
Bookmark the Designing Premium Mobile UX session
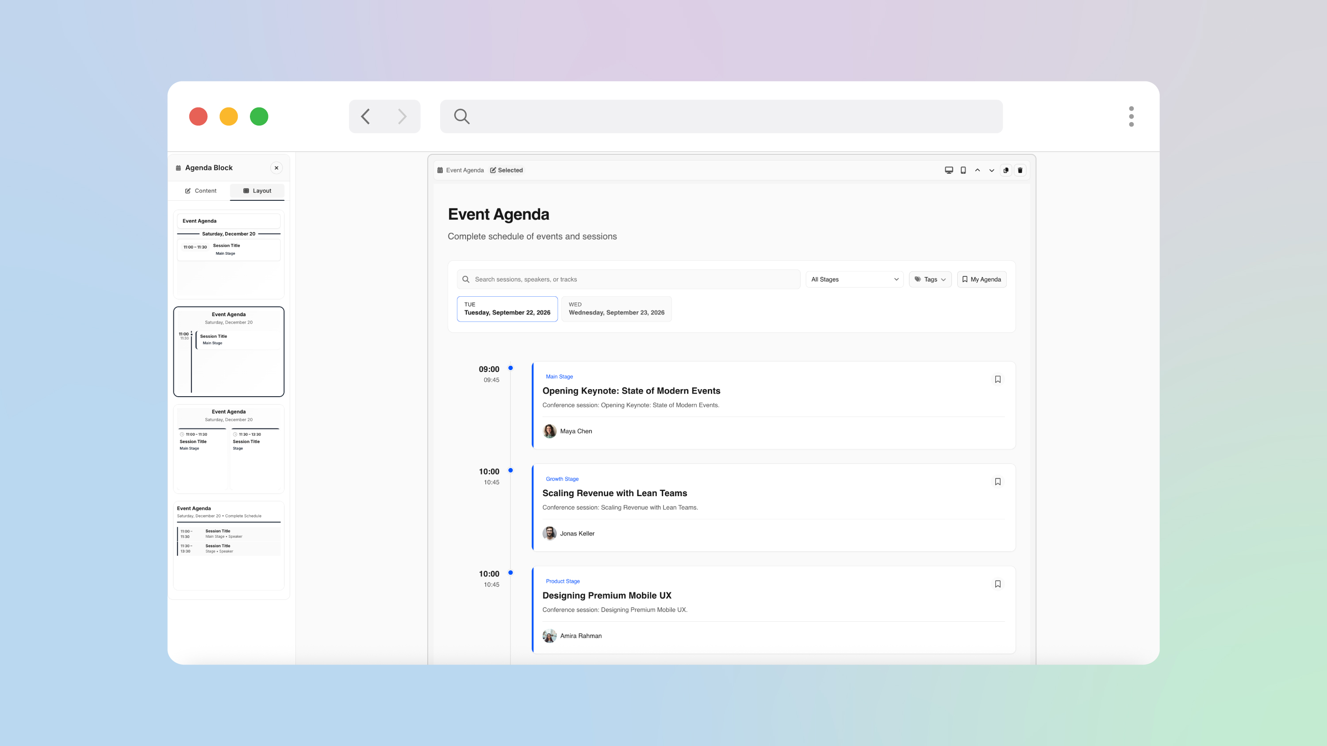tap(998, 584)
